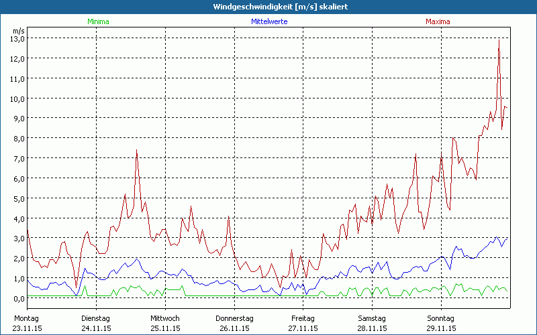
Task: Click the blue Mittelwerte legend label
Action: (269, 21)
